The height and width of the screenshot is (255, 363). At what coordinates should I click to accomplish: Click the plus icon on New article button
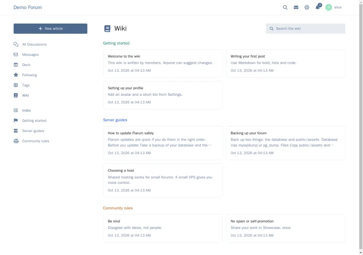coord(40,28)
